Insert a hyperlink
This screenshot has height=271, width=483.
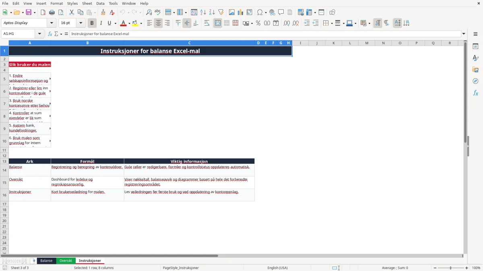pos(272,12)
